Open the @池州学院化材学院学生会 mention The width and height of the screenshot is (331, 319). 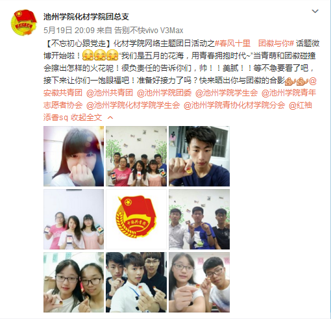pyautogui.click(x=133, y=105)
